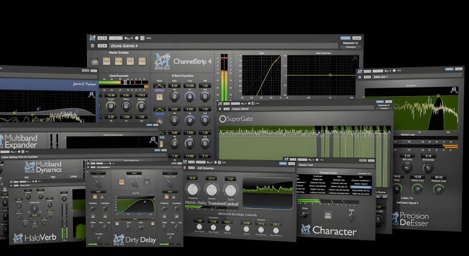Viewport: 469px width, 256px height.
Task: Select Limiter tab in Multiband Dynamics
Action: coord(74,177)
